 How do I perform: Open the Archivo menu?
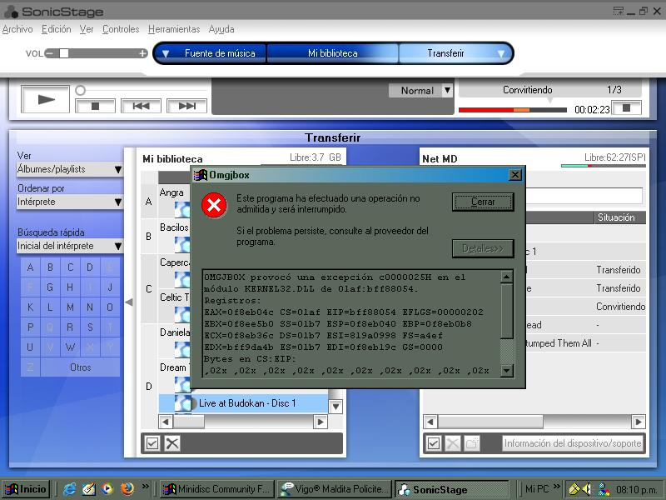(17, 29)
